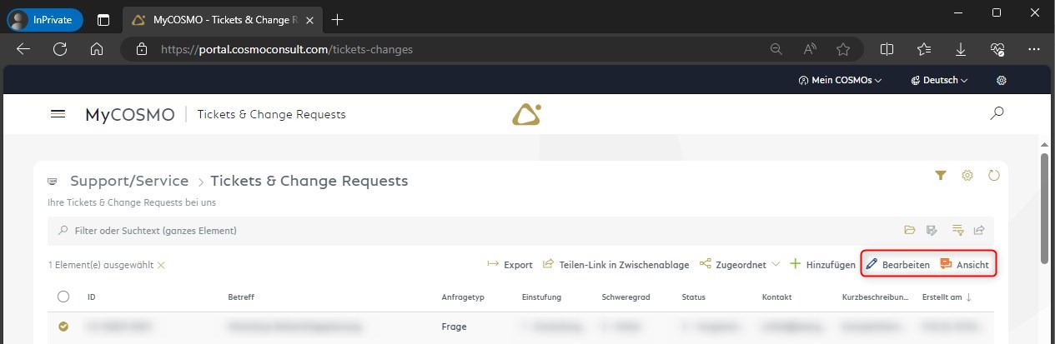Expand the Zugeordnet dropdown
The image size is (1055, 344).
pyautogui.click(x=740, y=265)
